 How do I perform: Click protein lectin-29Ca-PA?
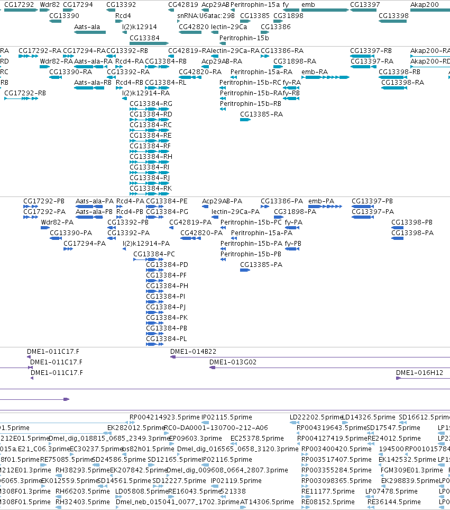pyautogui.click(x=215, y=217)
